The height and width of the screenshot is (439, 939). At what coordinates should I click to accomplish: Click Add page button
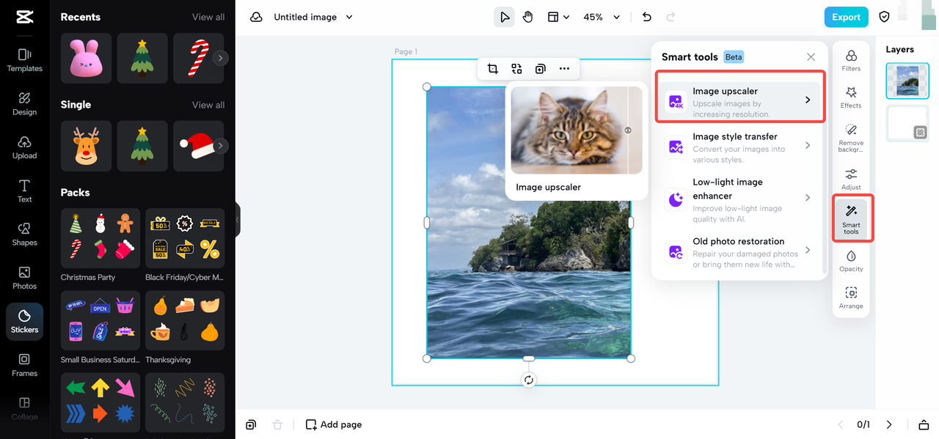(334, 424)
